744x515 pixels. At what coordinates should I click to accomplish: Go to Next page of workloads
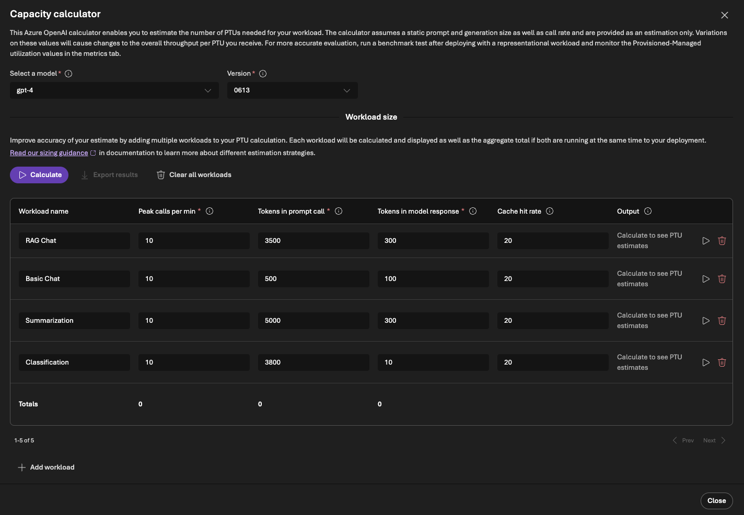[x=714, y=441]
